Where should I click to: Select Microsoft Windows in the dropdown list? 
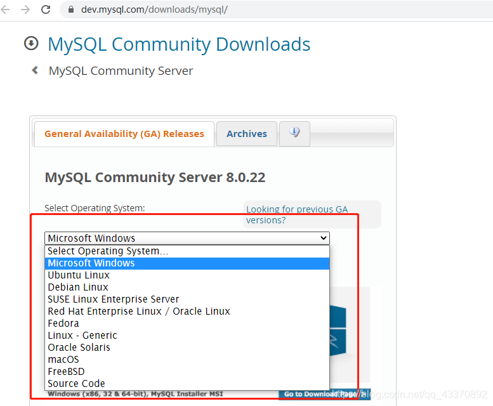click(x=187, y=263)
